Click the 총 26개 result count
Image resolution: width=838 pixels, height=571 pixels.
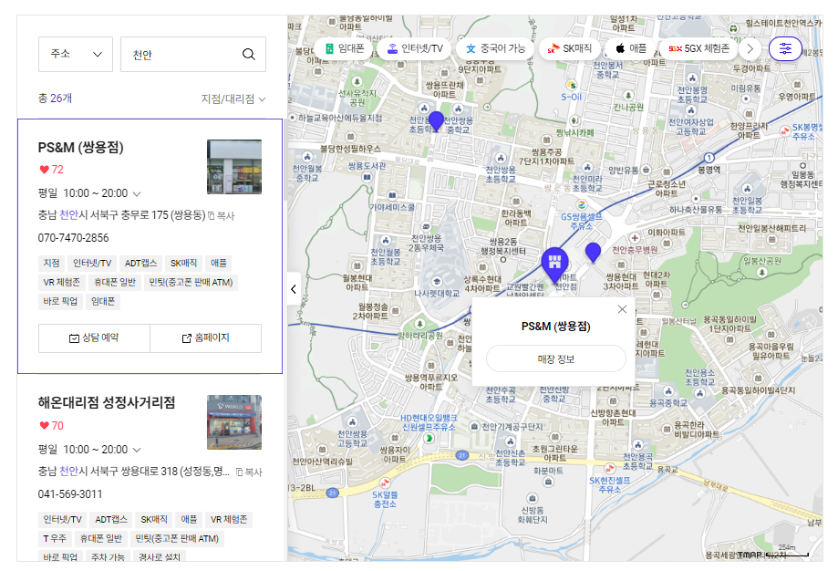pyautogui.click(x=55, y=99)
